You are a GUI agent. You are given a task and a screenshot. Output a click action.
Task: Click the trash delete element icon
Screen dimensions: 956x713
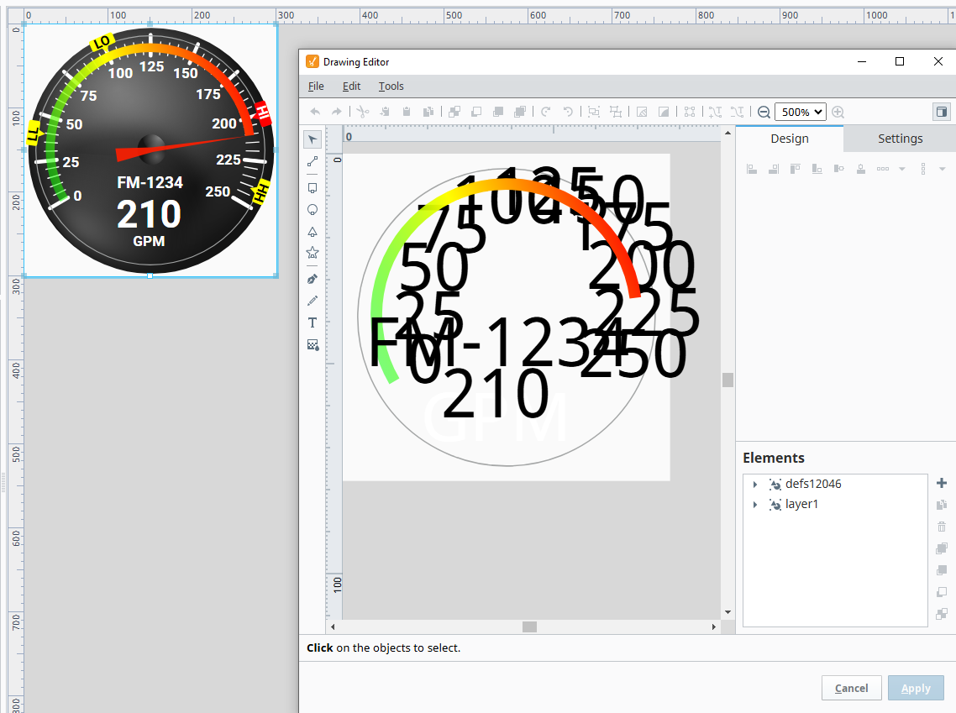[942, 527]
